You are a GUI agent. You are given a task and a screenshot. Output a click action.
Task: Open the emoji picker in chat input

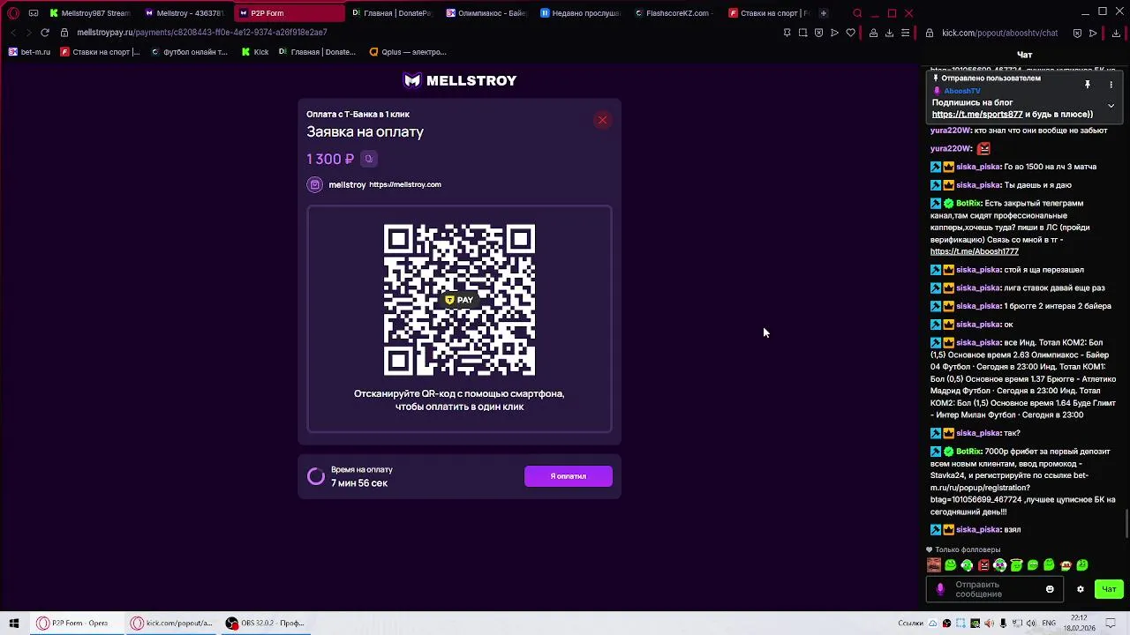pos(1050,589)
